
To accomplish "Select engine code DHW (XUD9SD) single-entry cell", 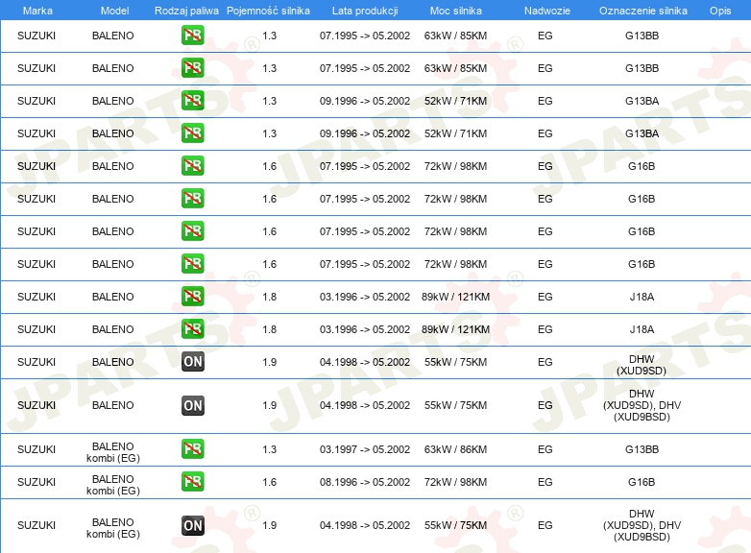I will pos(642,365).
